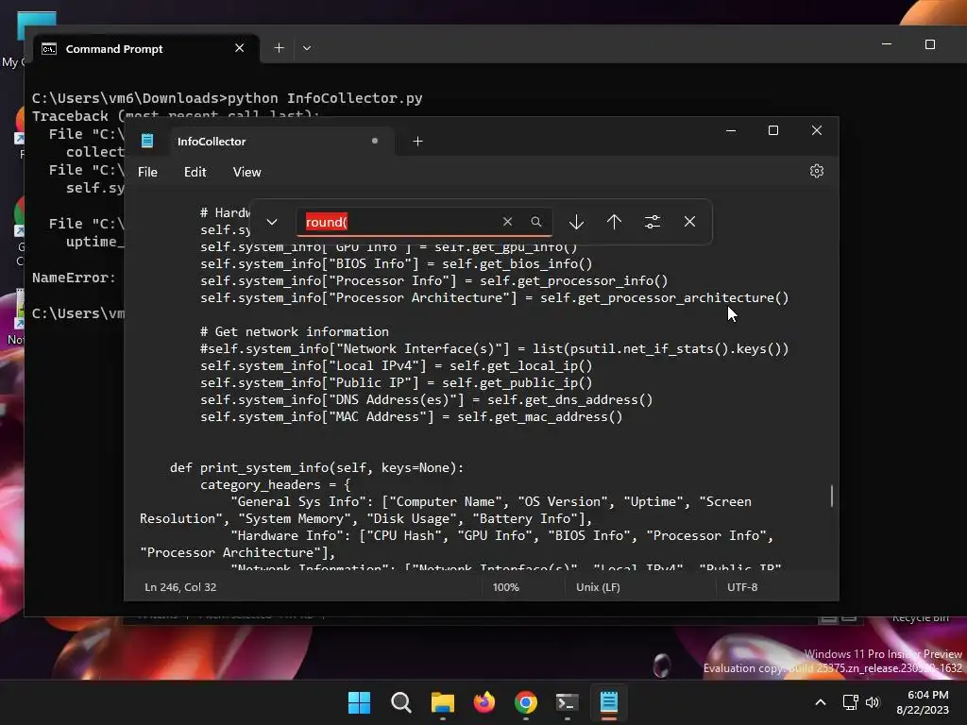Screen dimensions: 967x725
Task: Click the Command Prompt icon in tab
Action: click(49, 49)
